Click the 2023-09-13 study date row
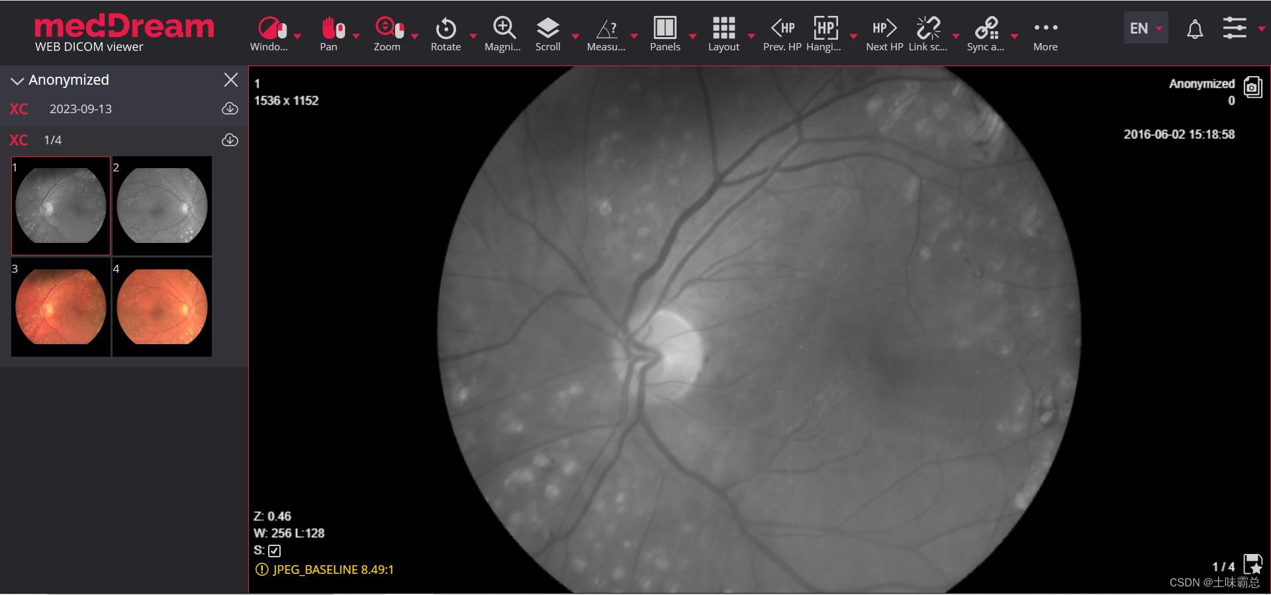The image size is (1271, 595). click(x=124, y=109)
